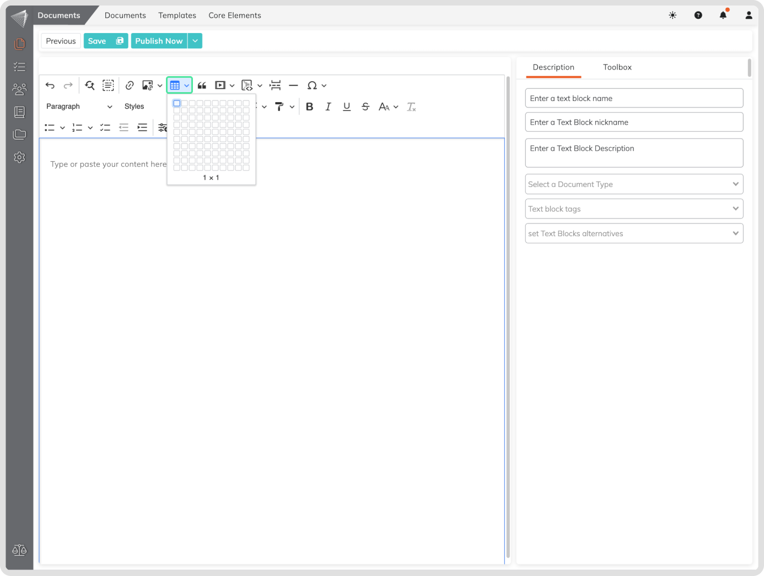Click the undo arrow in the editor toolbar
The height and width of the screenshot is (576, 764).
(50, 86)
